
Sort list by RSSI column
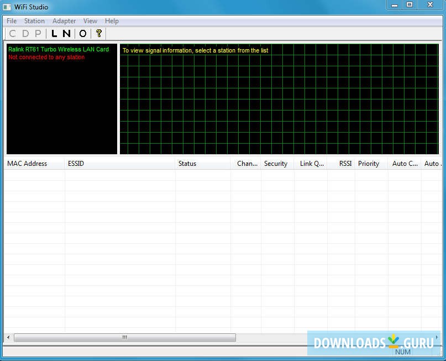pos(341,164)
